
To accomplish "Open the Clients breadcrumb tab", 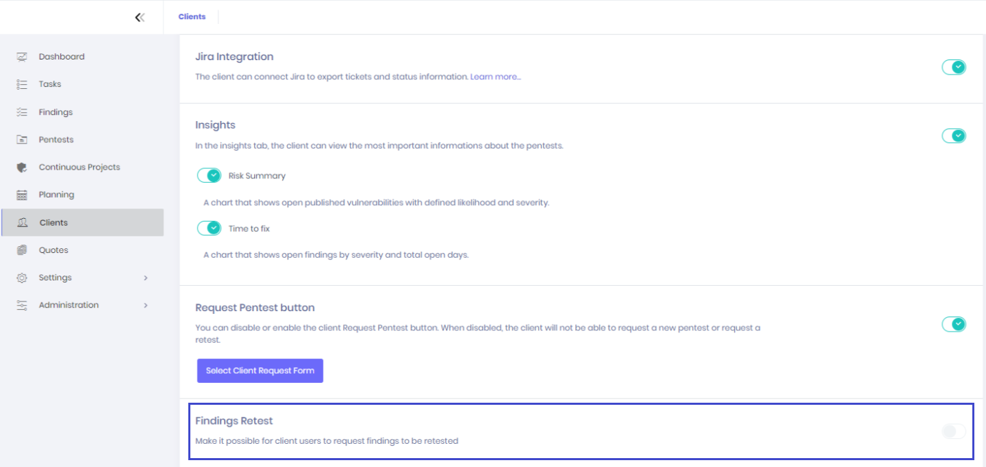I will [192, 16].
